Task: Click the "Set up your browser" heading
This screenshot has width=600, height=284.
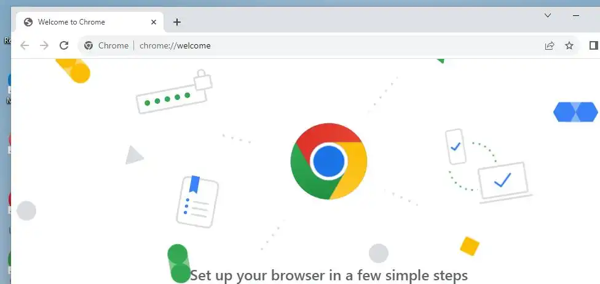Action: pos(329,275)
